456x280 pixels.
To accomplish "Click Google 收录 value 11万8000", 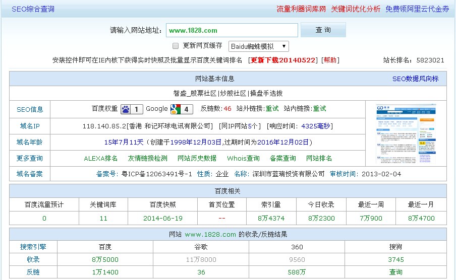I will pyautogui.click(x=201, y=260).
